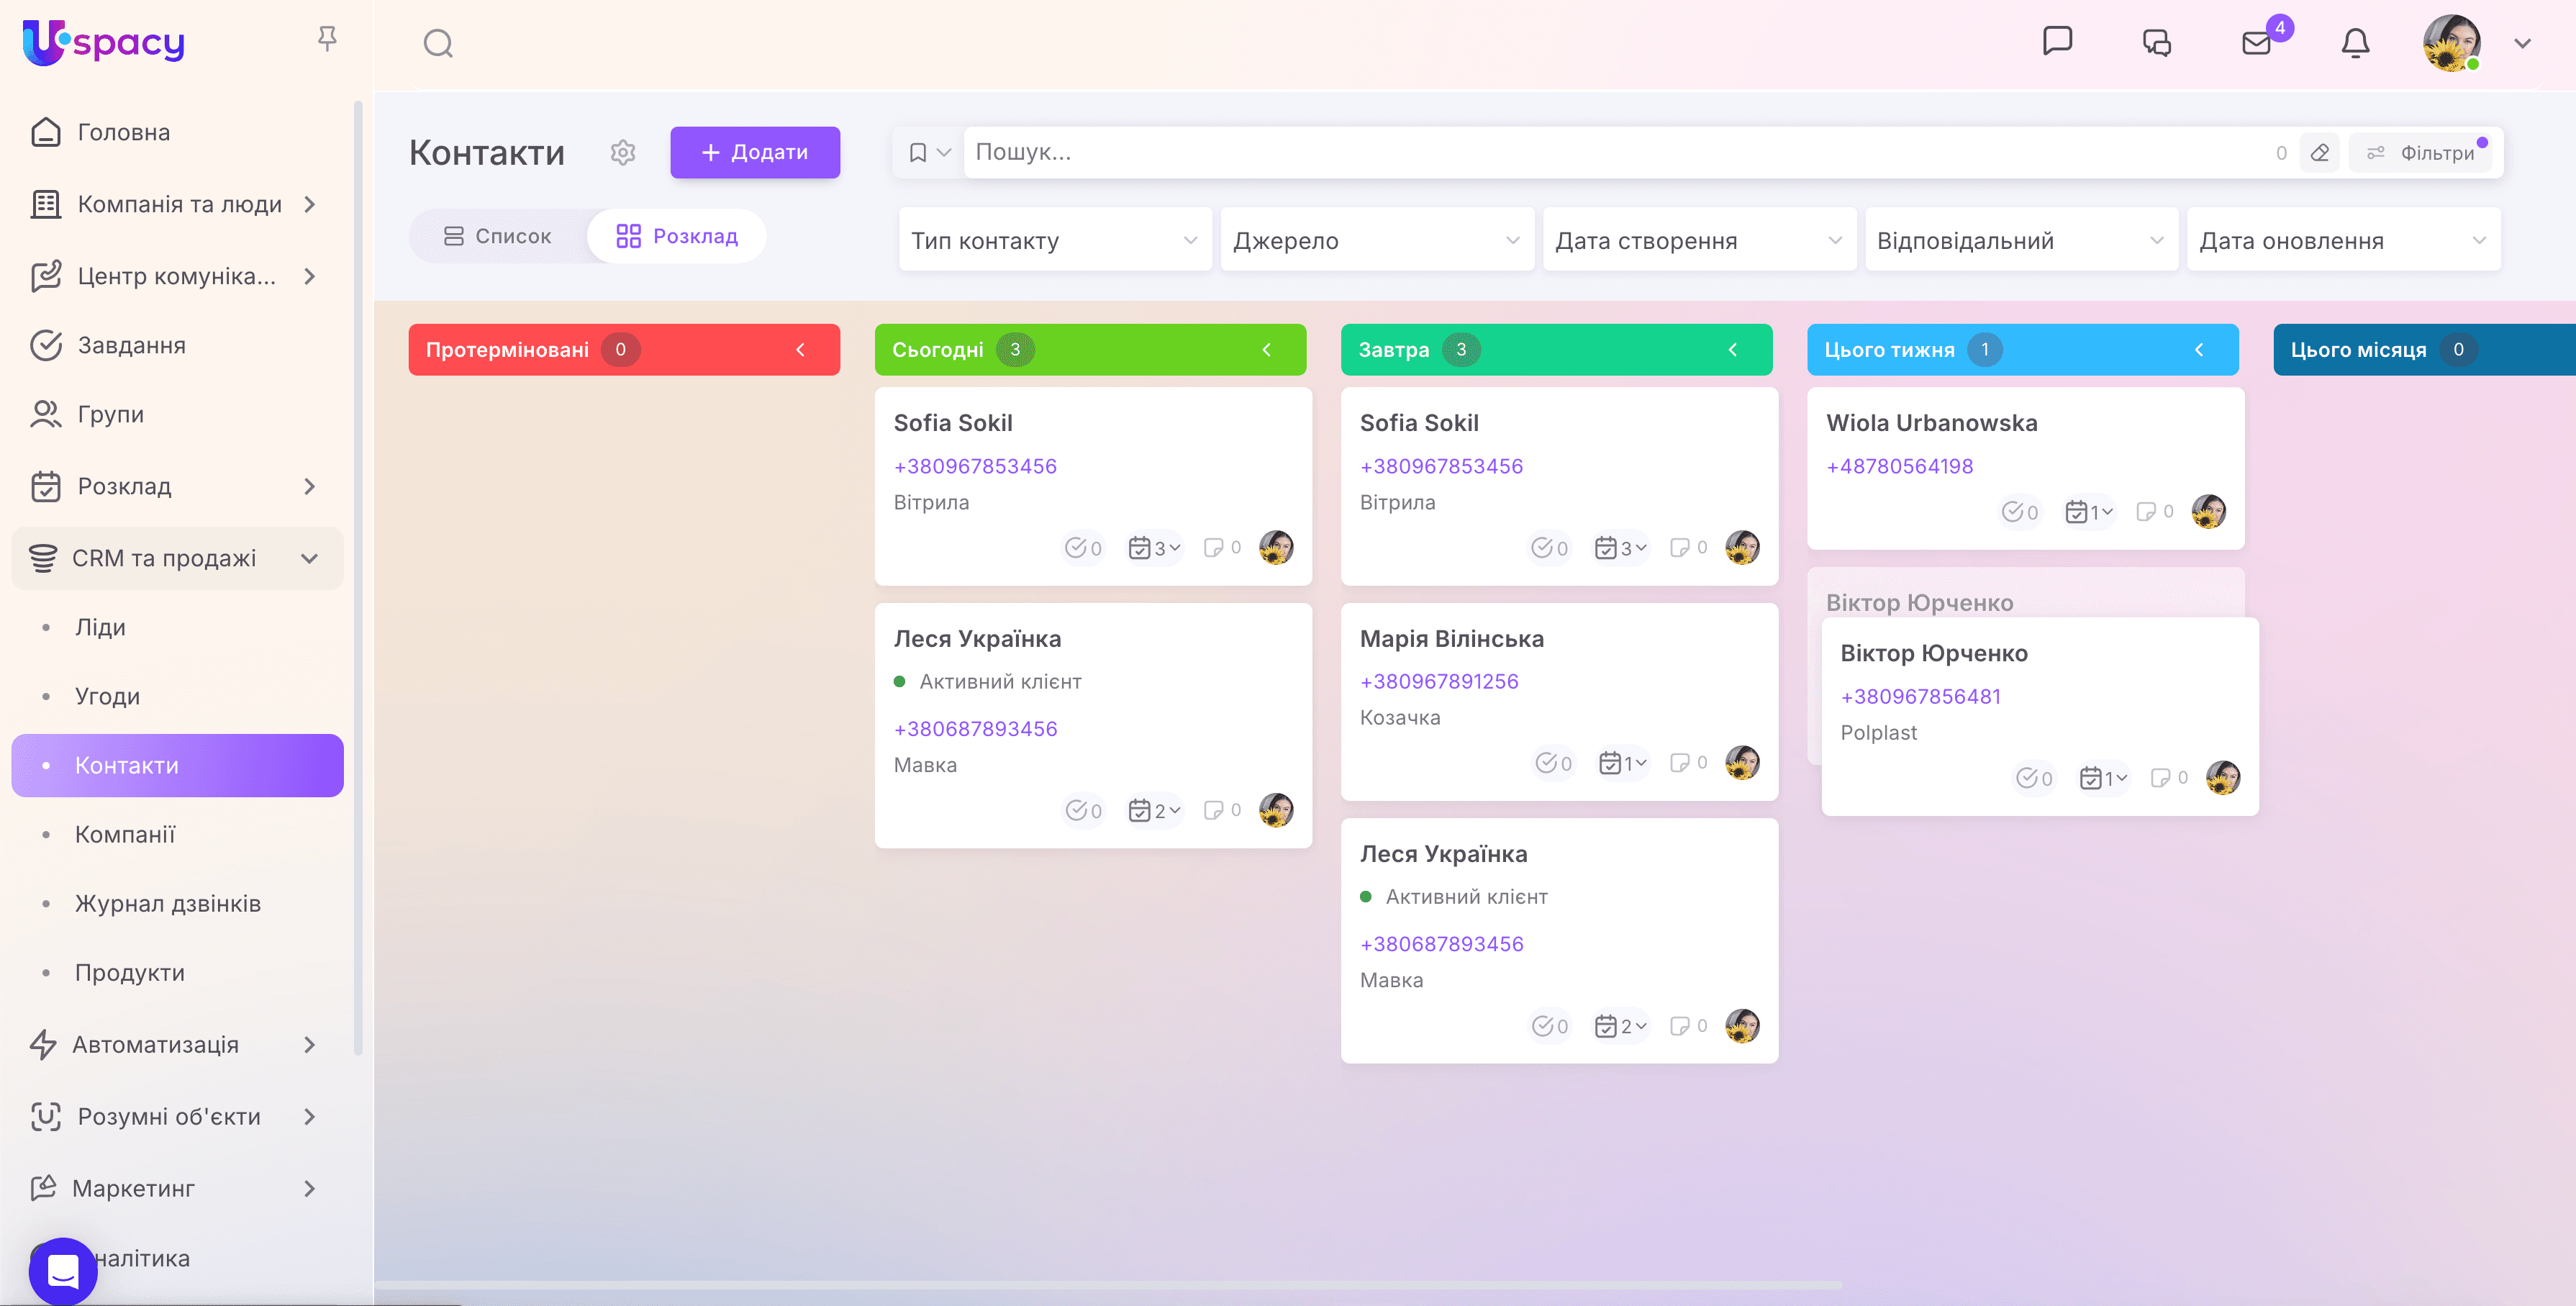Viewport: 2576px width, 1306px height.
Task: Open the mail inbox envelope icon
Action: tap(2256, 43)
